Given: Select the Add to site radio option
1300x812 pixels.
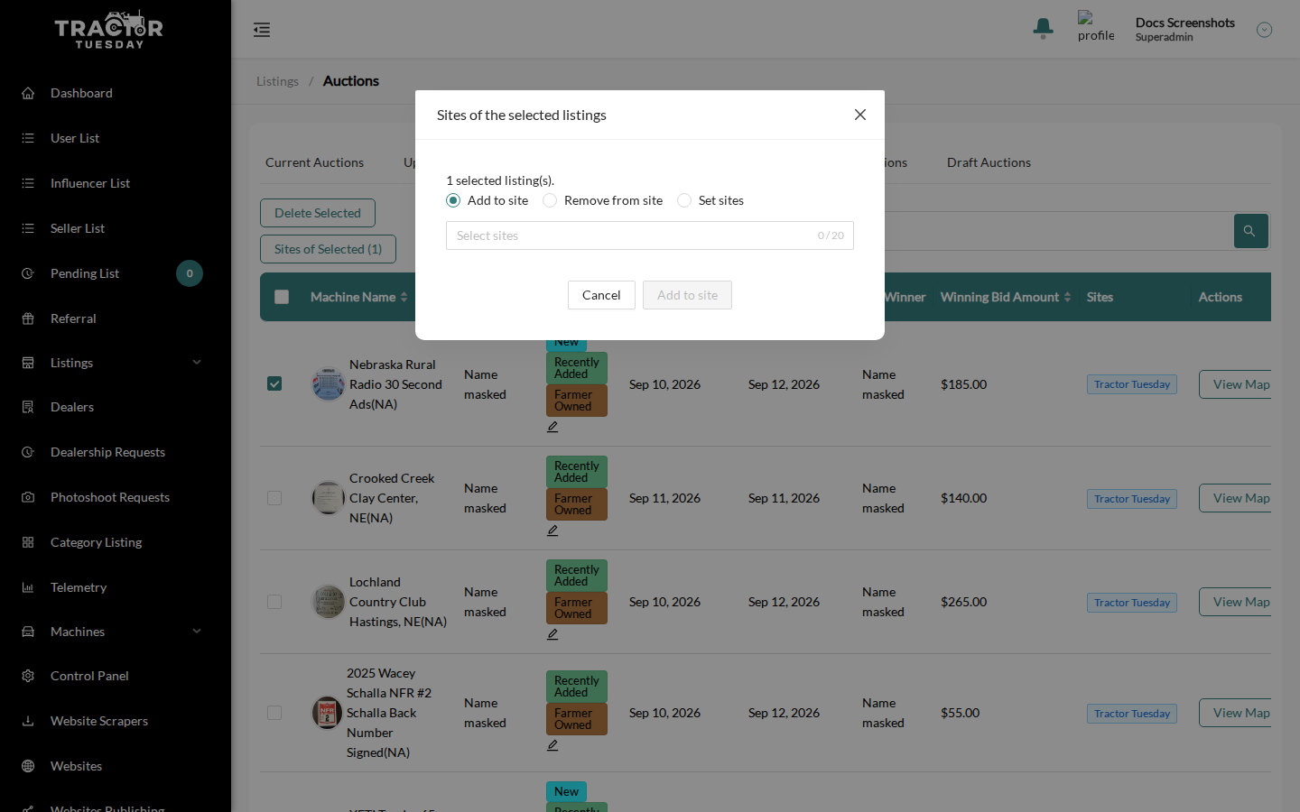Looking at the screenshot, I should click(453, 200).
